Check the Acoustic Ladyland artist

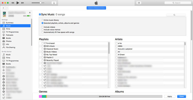pos(117,49)
